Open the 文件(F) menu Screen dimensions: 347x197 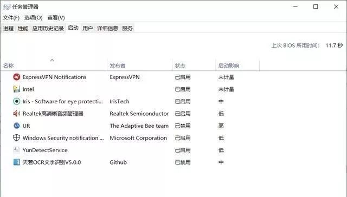tap(11, 18)
